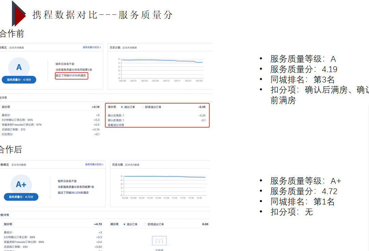Click the 11/21 date label on chart
Screen dimensions: 369x251
pos(199,198)
